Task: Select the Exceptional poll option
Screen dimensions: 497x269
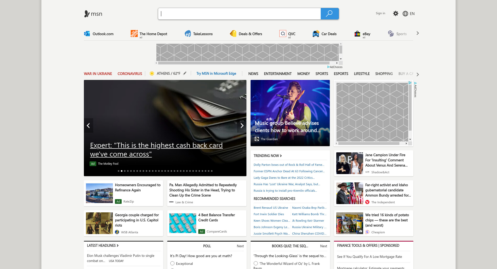Action: coord(172,263)
